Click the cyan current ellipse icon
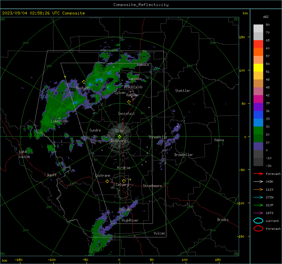Viewport: 282px width, 264px height. pyautogui.click(x=258, y=221)
